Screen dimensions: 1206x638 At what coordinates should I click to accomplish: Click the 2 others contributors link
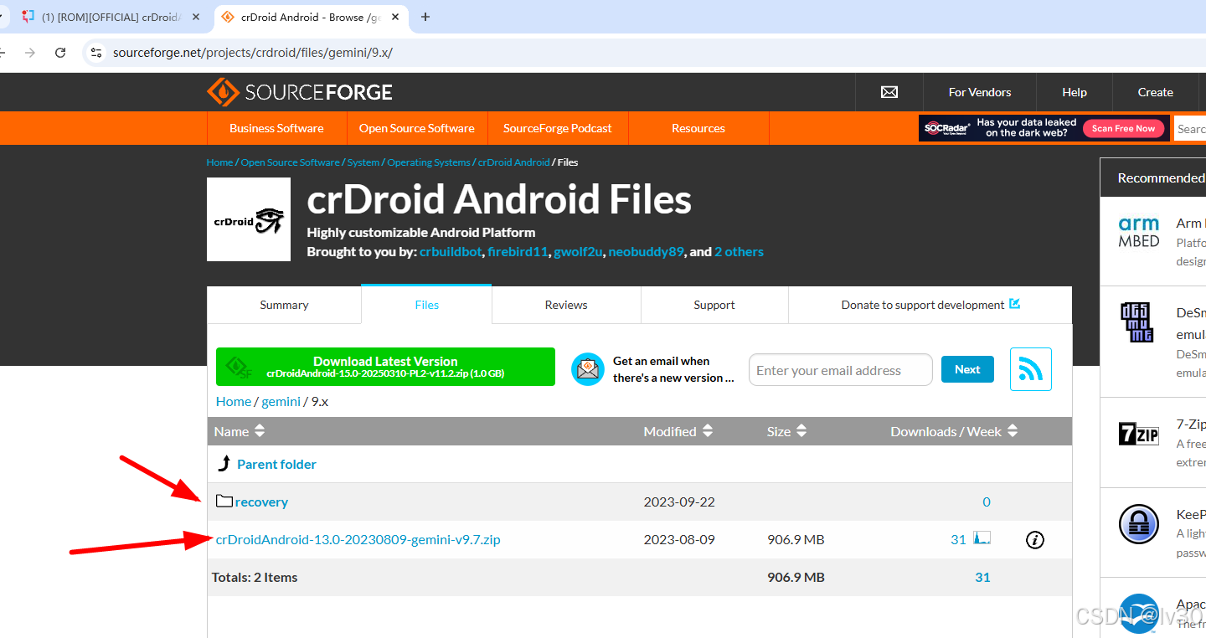[739, 251]
